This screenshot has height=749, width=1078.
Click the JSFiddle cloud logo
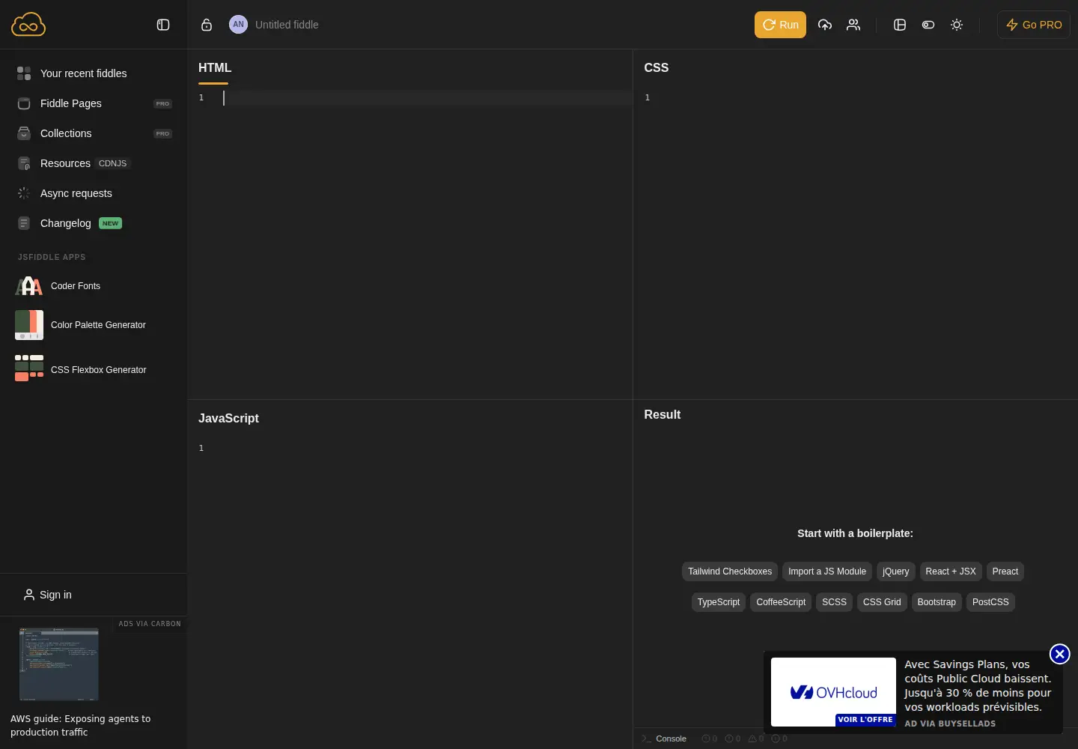[28, 25]
